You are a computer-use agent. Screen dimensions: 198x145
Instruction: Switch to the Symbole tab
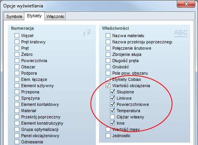click(x=14, y=16)
